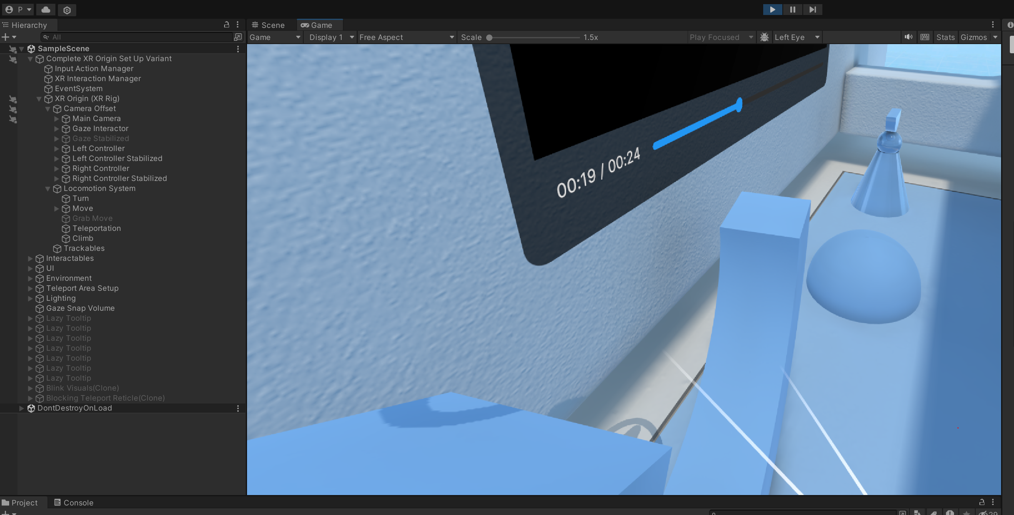Viewport: 1014px width, 515px height.
Task: Expand the Interactables tree item
Action: pyautogui.click(x=30, y=258)
